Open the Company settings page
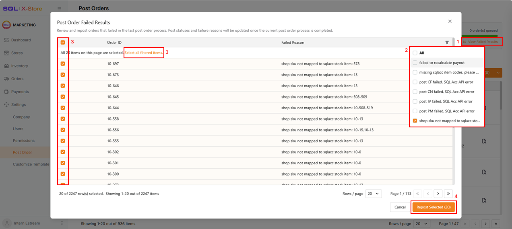 tap(21, 117)
